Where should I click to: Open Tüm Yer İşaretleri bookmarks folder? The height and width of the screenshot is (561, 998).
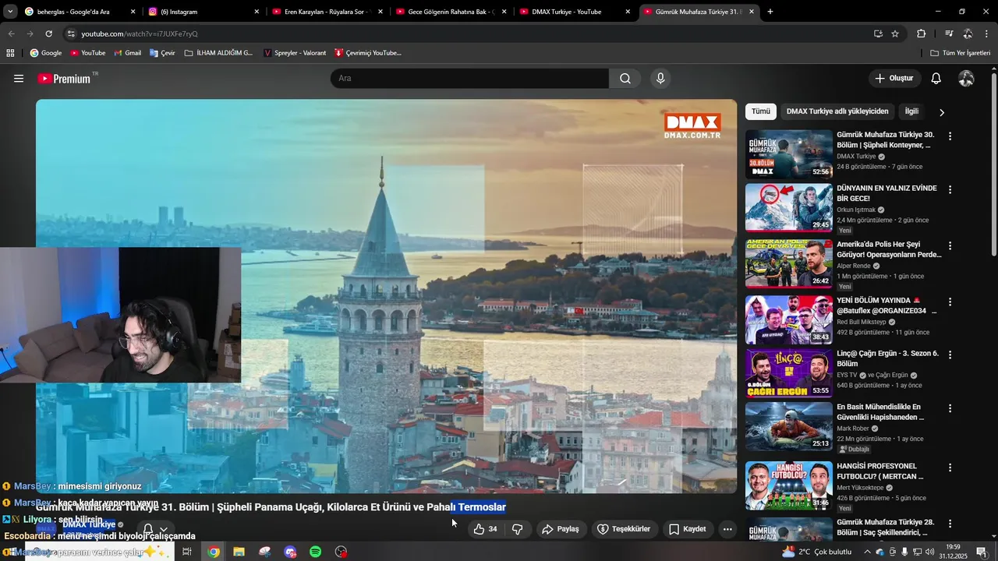[x=960, y=53]
